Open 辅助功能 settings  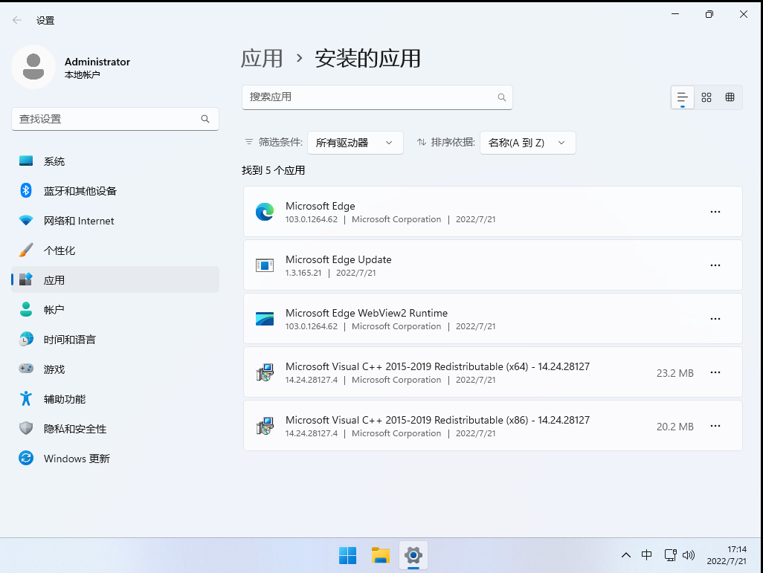pyautogui.click(x=115, y=399)
